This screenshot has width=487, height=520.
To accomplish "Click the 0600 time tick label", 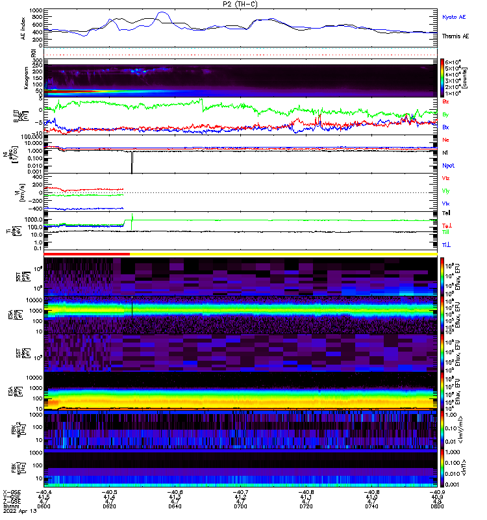I will pos(44,506).
